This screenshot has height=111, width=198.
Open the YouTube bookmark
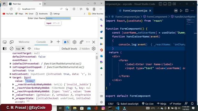pyautogui.click(x=8, y=14)
